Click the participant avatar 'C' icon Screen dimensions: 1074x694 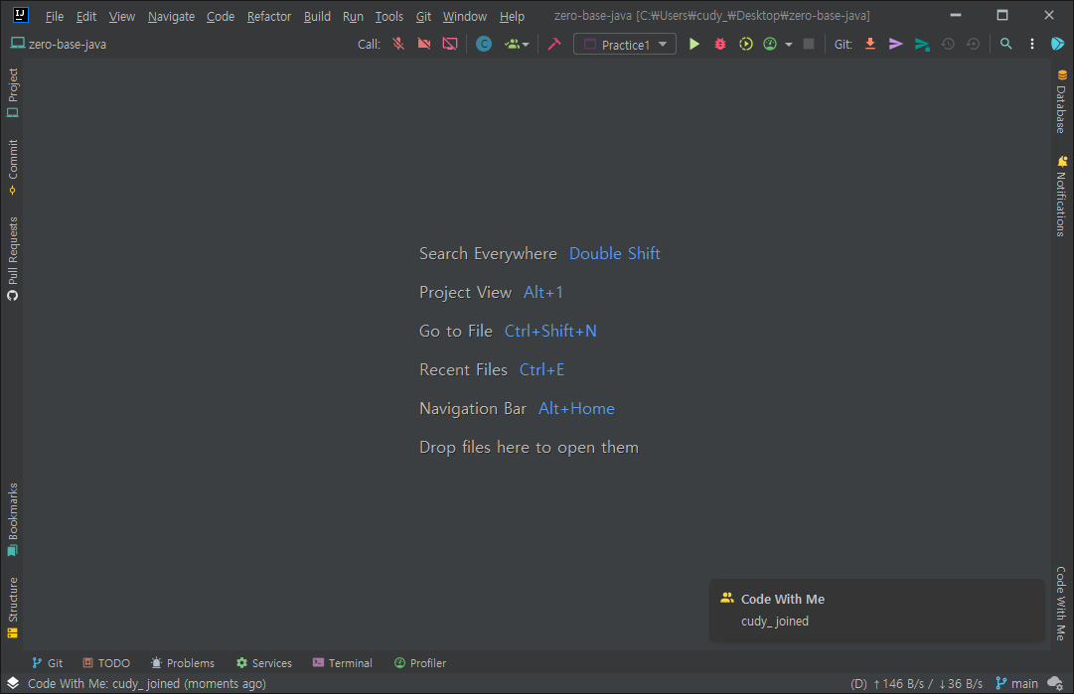(484, 44)
